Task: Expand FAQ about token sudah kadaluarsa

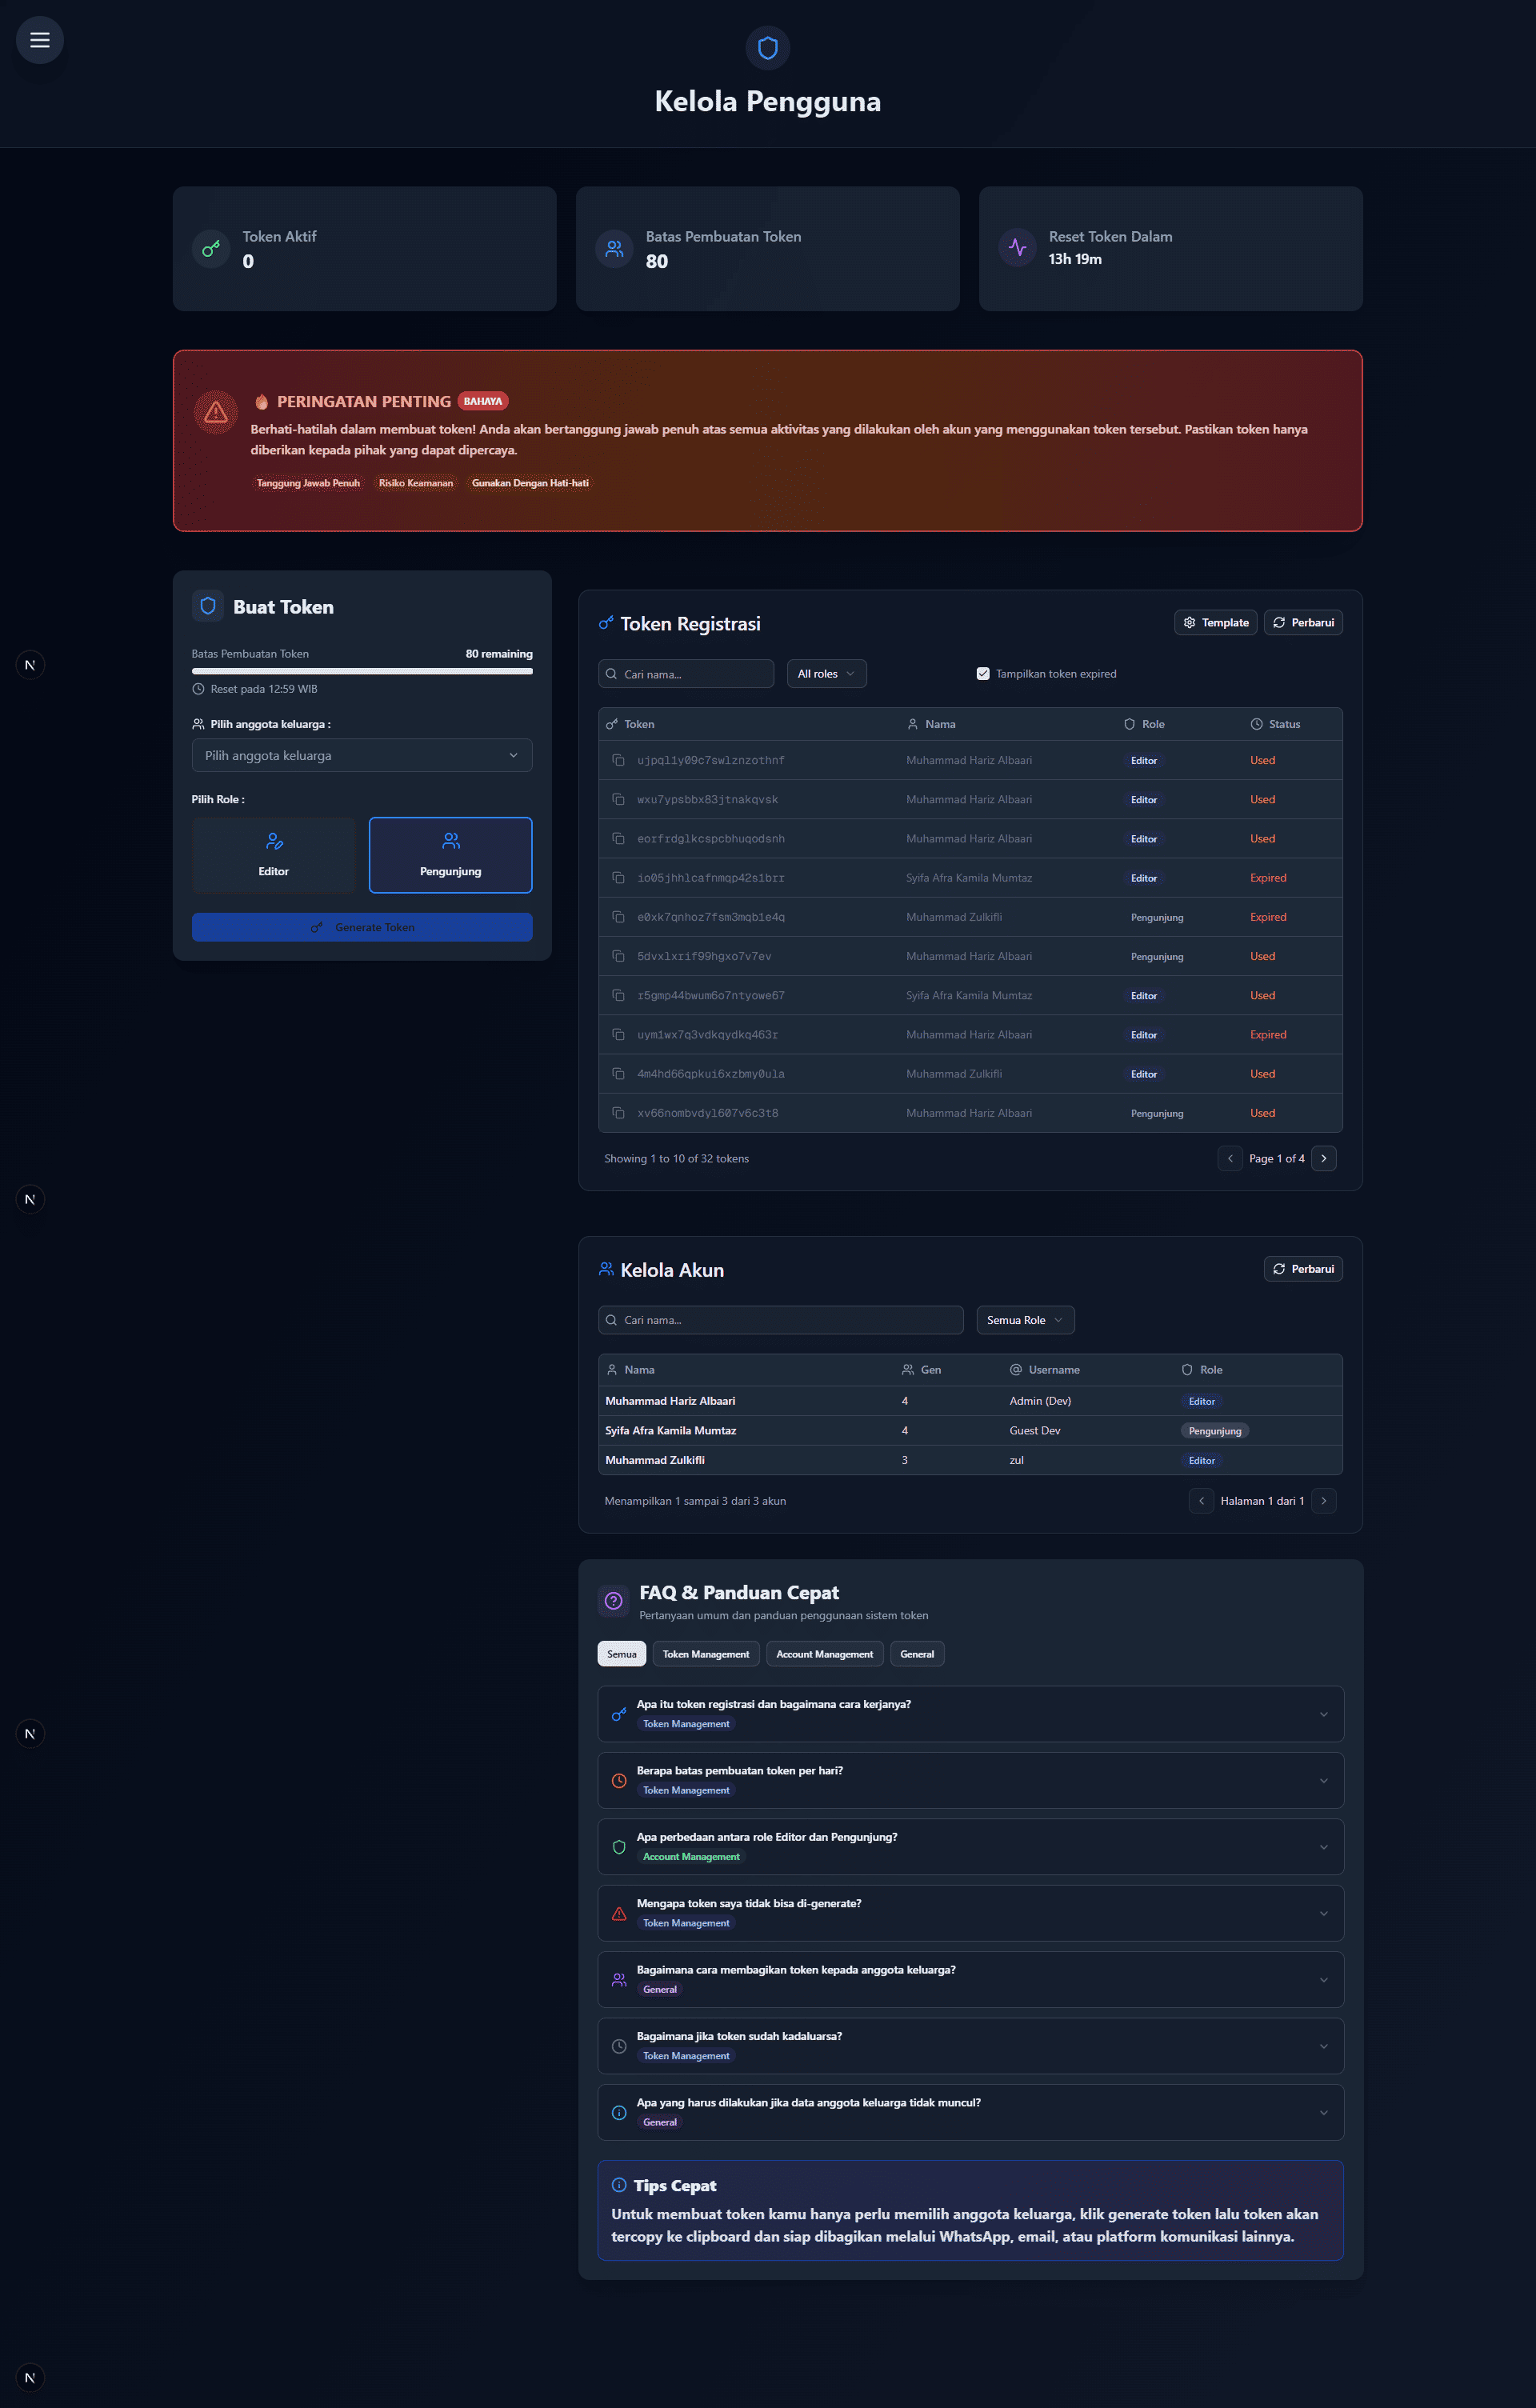Action: (x=970, y=2046)
